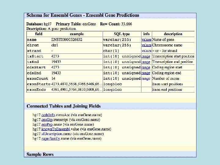Click the 'Sample Rows' heading
Image resolution: width=220 pixels, height=165 pixels.
tap(40, 154)
